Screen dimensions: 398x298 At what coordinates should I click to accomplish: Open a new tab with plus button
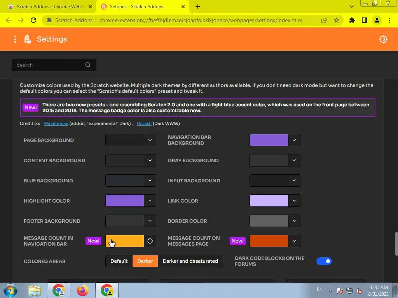tap(198, 7)
